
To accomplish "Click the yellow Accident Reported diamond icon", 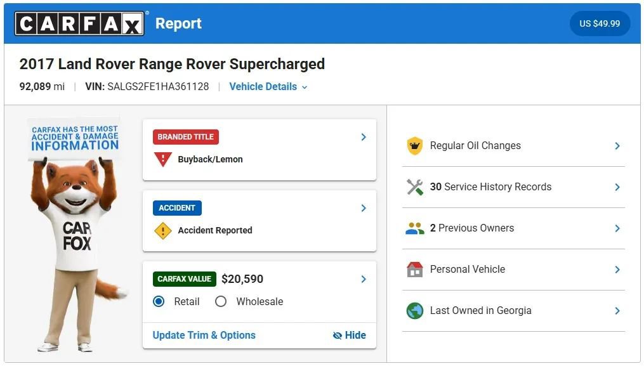I will tap(162, 230).
